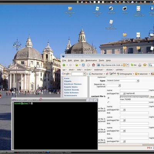Open the top-left desktop folder icon

pyautogui.click(x=70, y=8)
